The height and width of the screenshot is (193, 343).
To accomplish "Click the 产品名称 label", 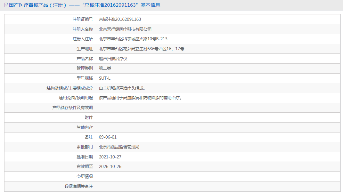I will 85,59.
